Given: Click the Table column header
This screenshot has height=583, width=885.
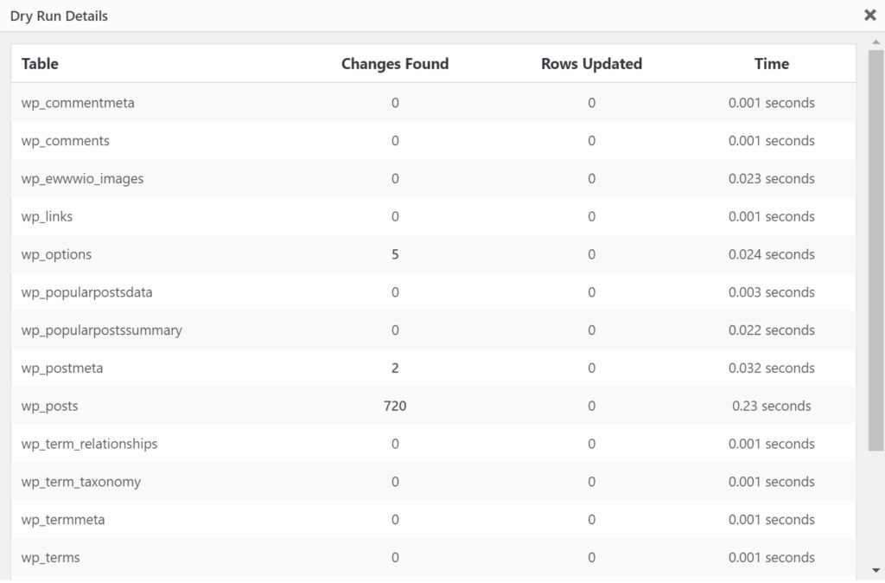Looking at the screenshot, I should 40,63.
